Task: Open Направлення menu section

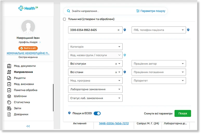Action: [x=23, y=72]
